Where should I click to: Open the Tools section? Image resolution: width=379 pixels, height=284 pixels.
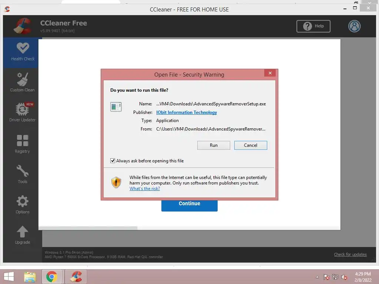click(x=23, y=175)
